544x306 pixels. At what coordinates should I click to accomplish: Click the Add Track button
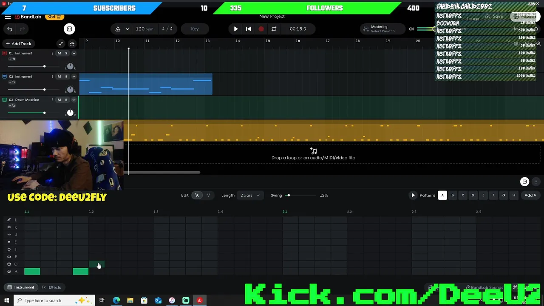(x=18, y=44)
